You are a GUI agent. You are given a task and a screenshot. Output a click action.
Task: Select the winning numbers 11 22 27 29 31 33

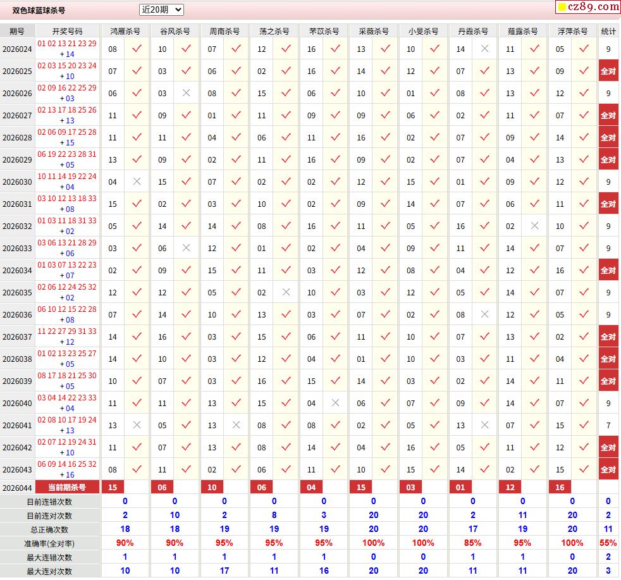[x=67, y=331]
